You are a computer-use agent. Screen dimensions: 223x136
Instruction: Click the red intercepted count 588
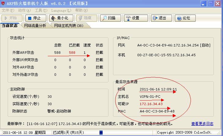[72, 53]
